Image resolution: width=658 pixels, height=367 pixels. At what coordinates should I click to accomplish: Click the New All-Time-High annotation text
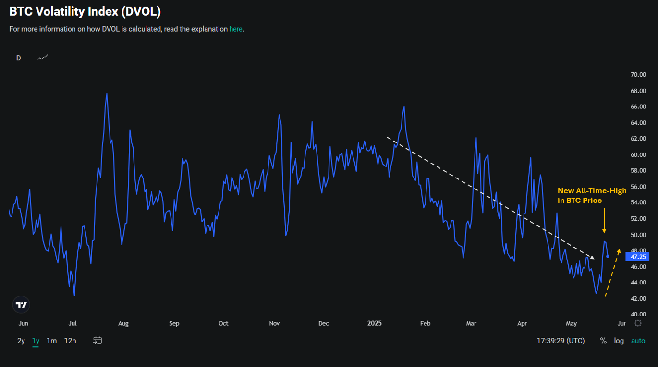click(592, 191)
